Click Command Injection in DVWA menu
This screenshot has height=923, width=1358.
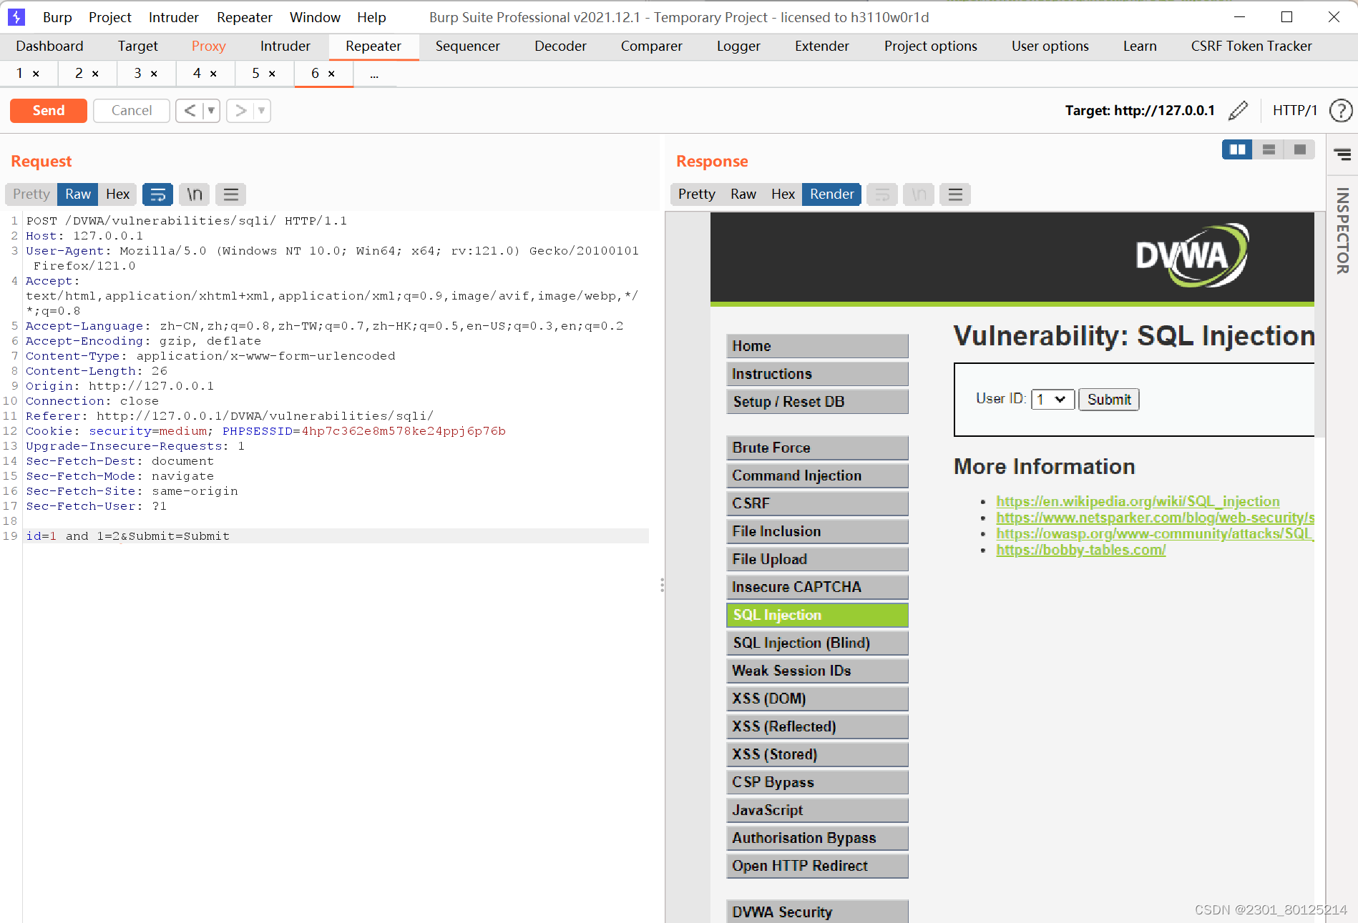click(817, 475)
